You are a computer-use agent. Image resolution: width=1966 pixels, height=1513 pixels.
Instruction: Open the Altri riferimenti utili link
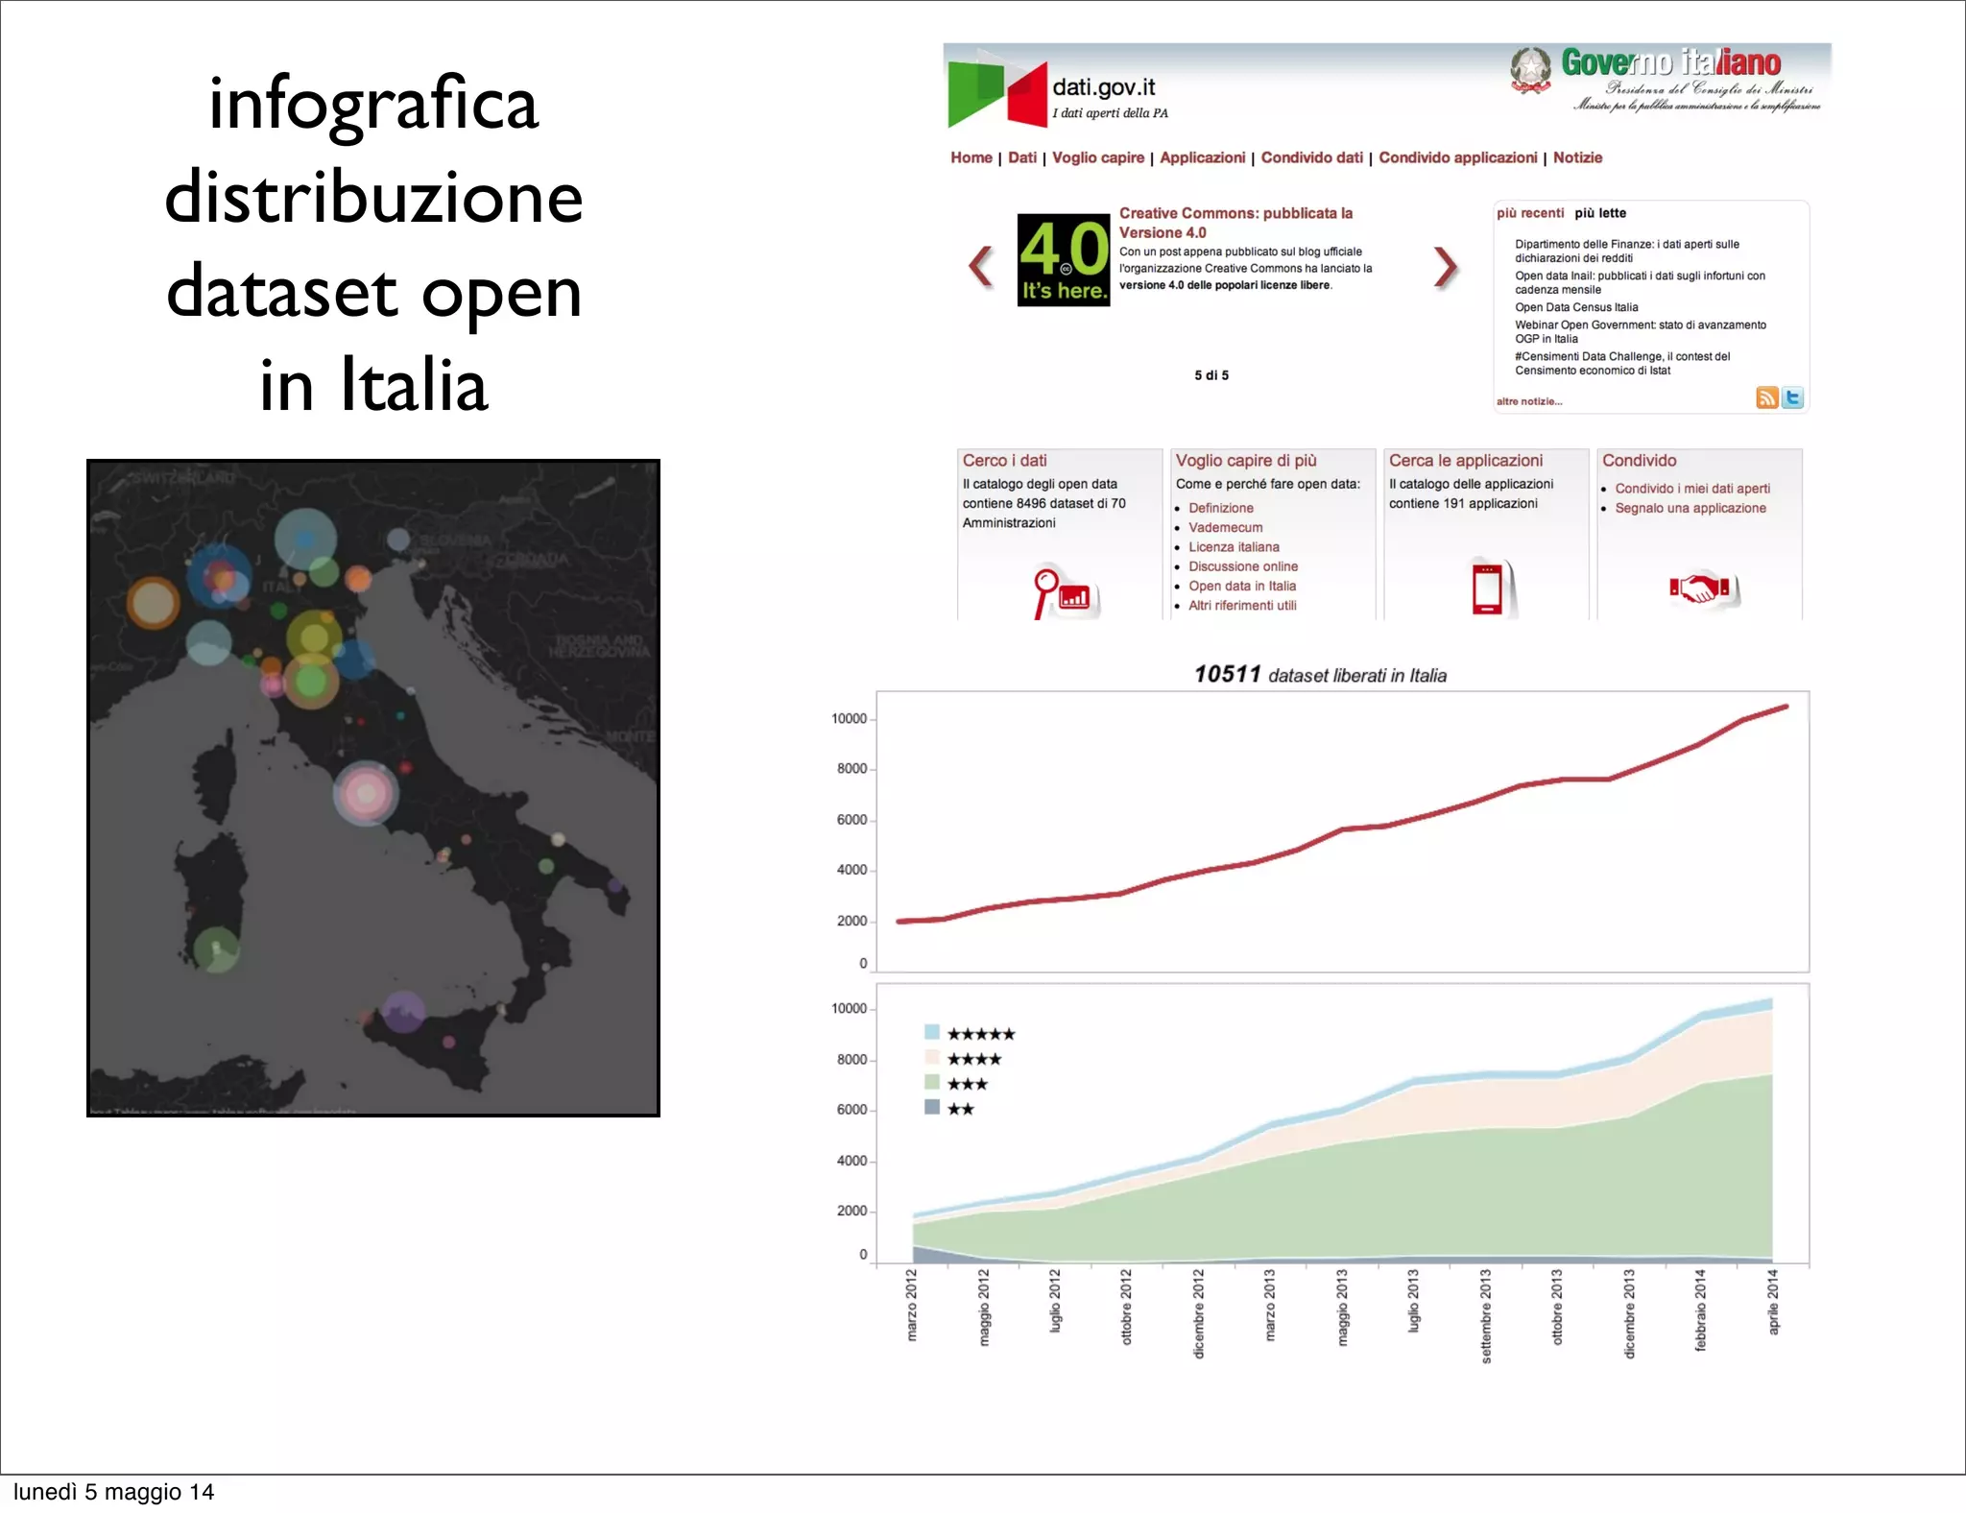pos(1242,605)
